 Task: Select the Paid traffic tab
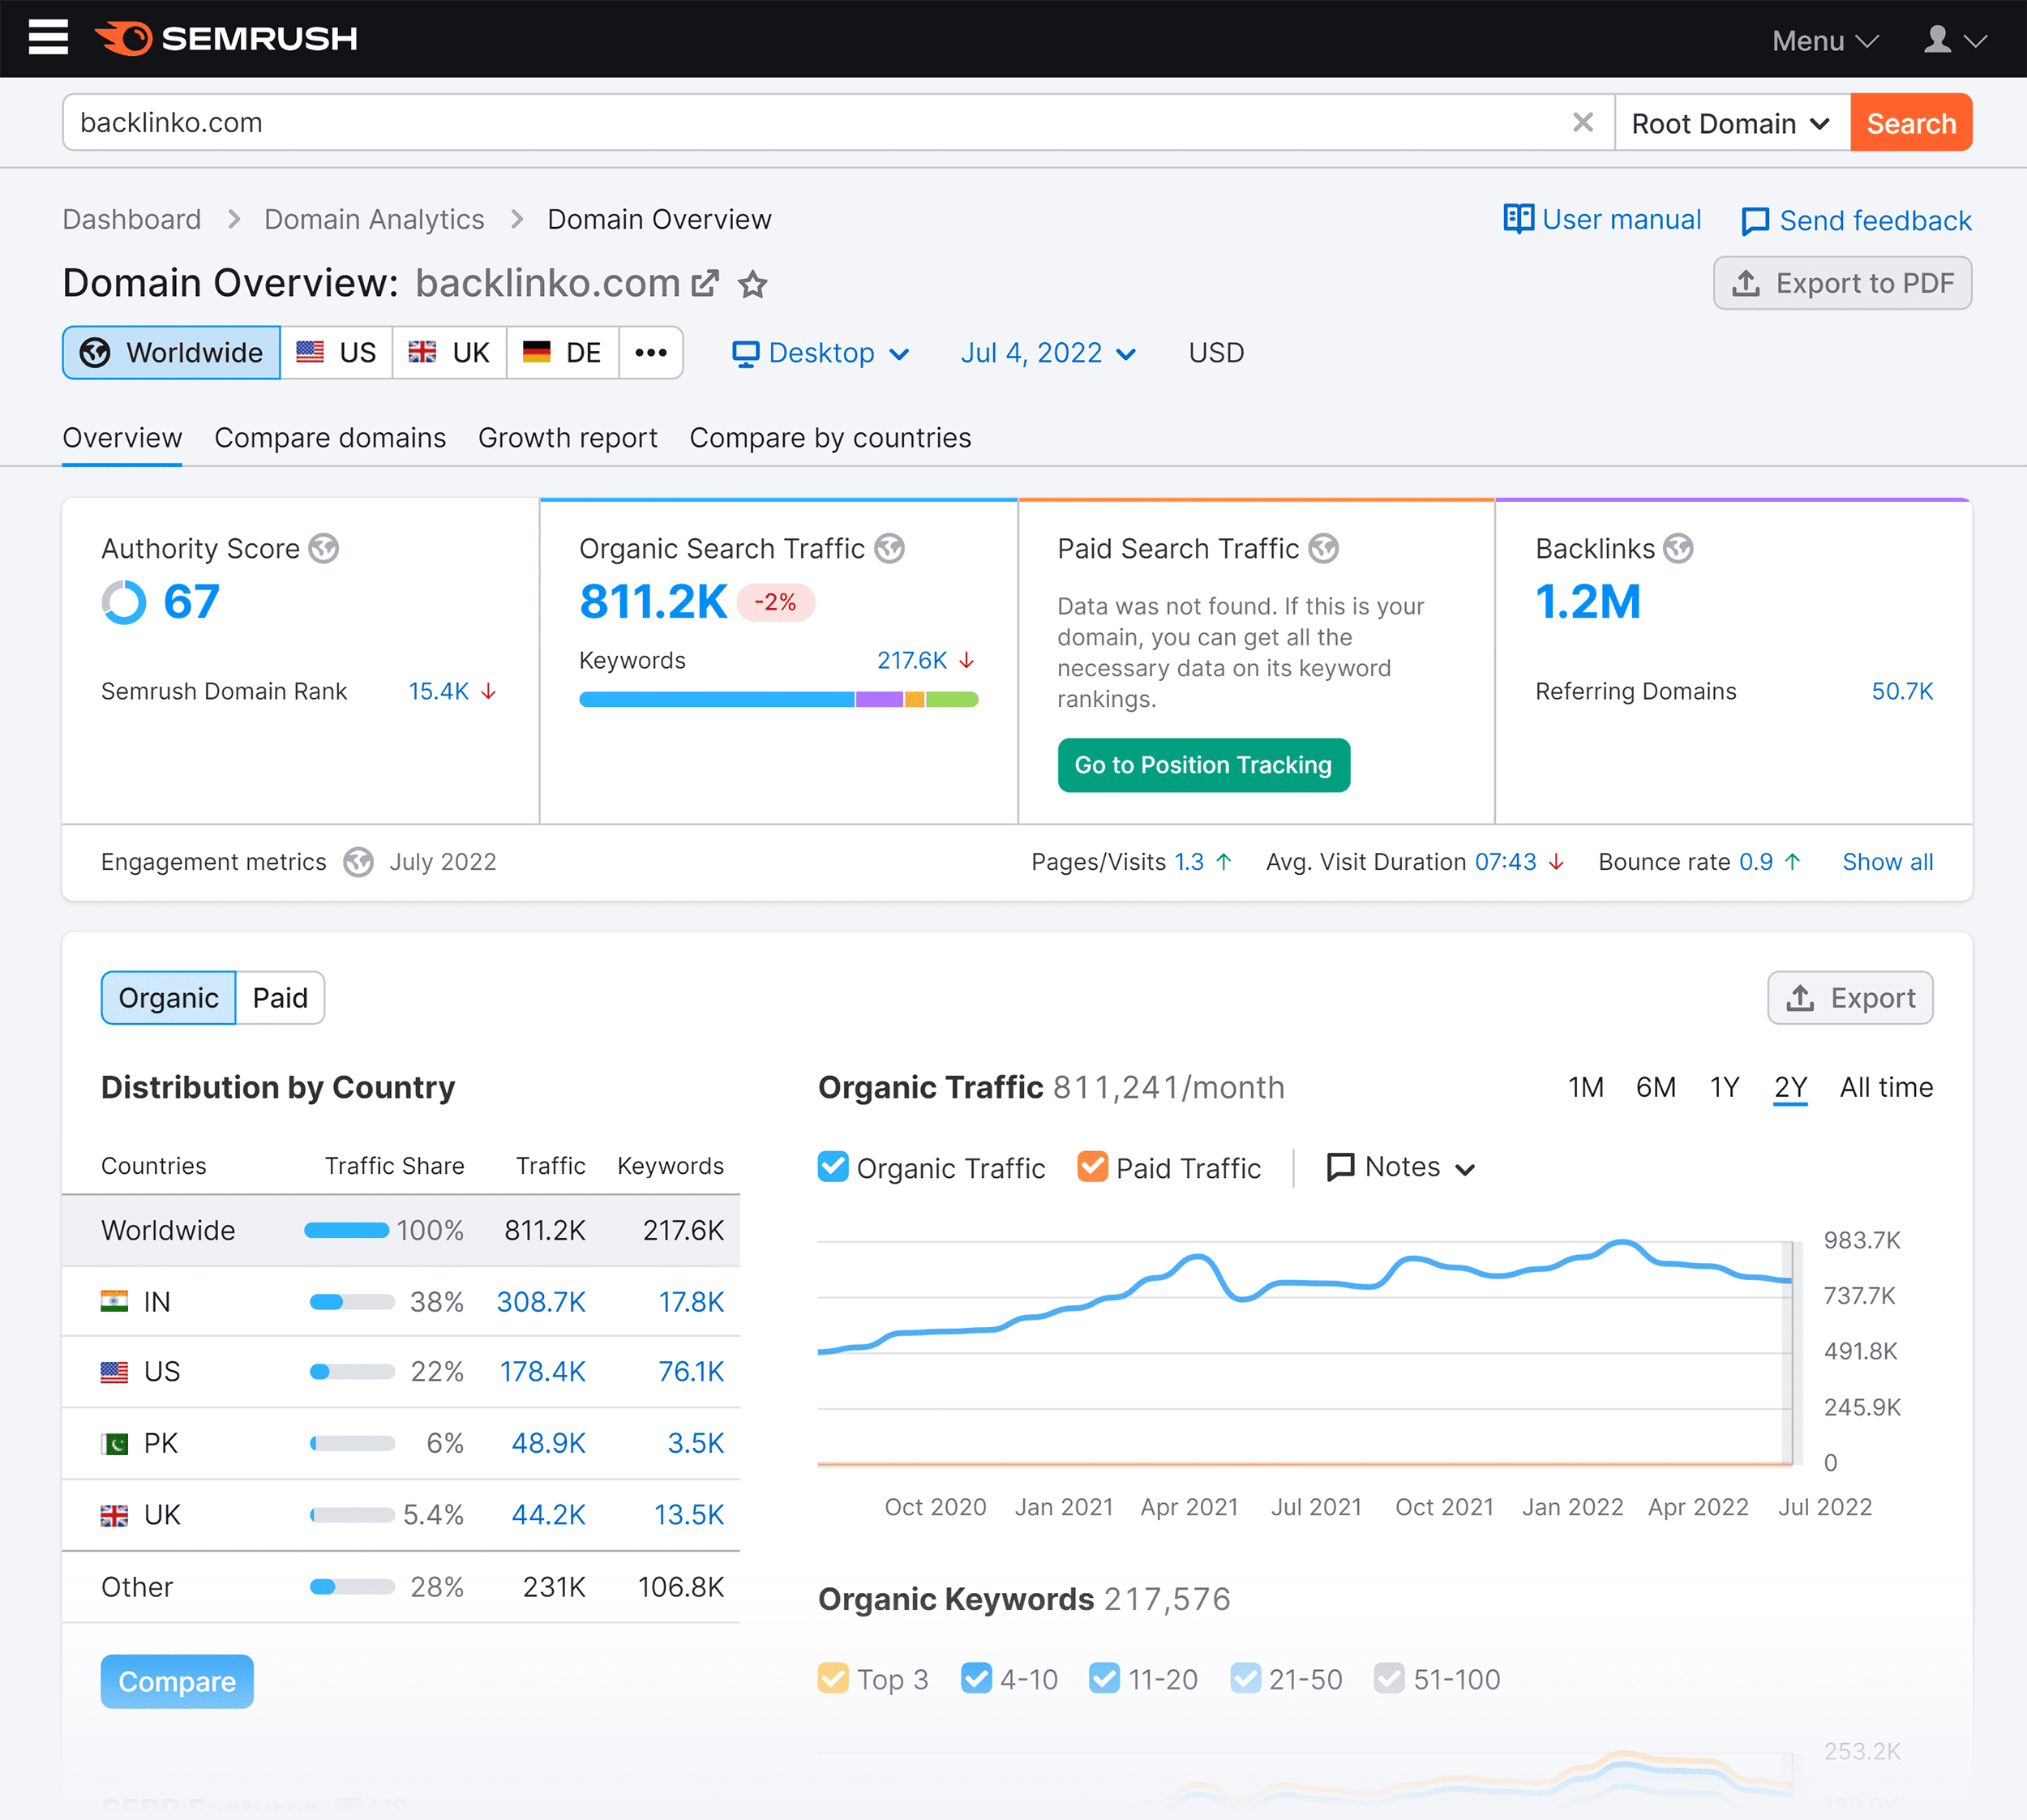pyautogui.click(x=280, y=997)
